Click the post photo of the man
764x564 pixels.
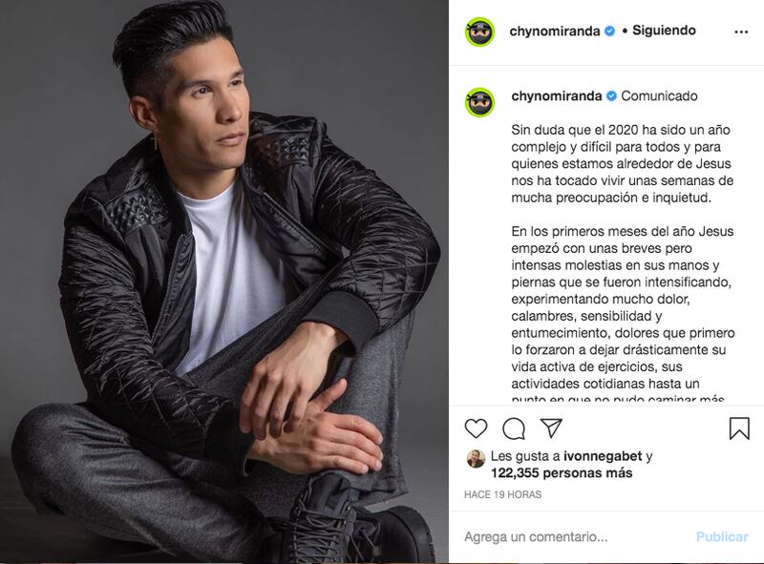click(224, 282)
